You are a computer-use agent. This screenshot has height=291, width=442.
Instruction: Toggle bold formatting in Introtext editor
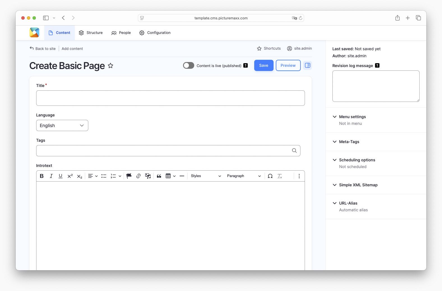42,176
